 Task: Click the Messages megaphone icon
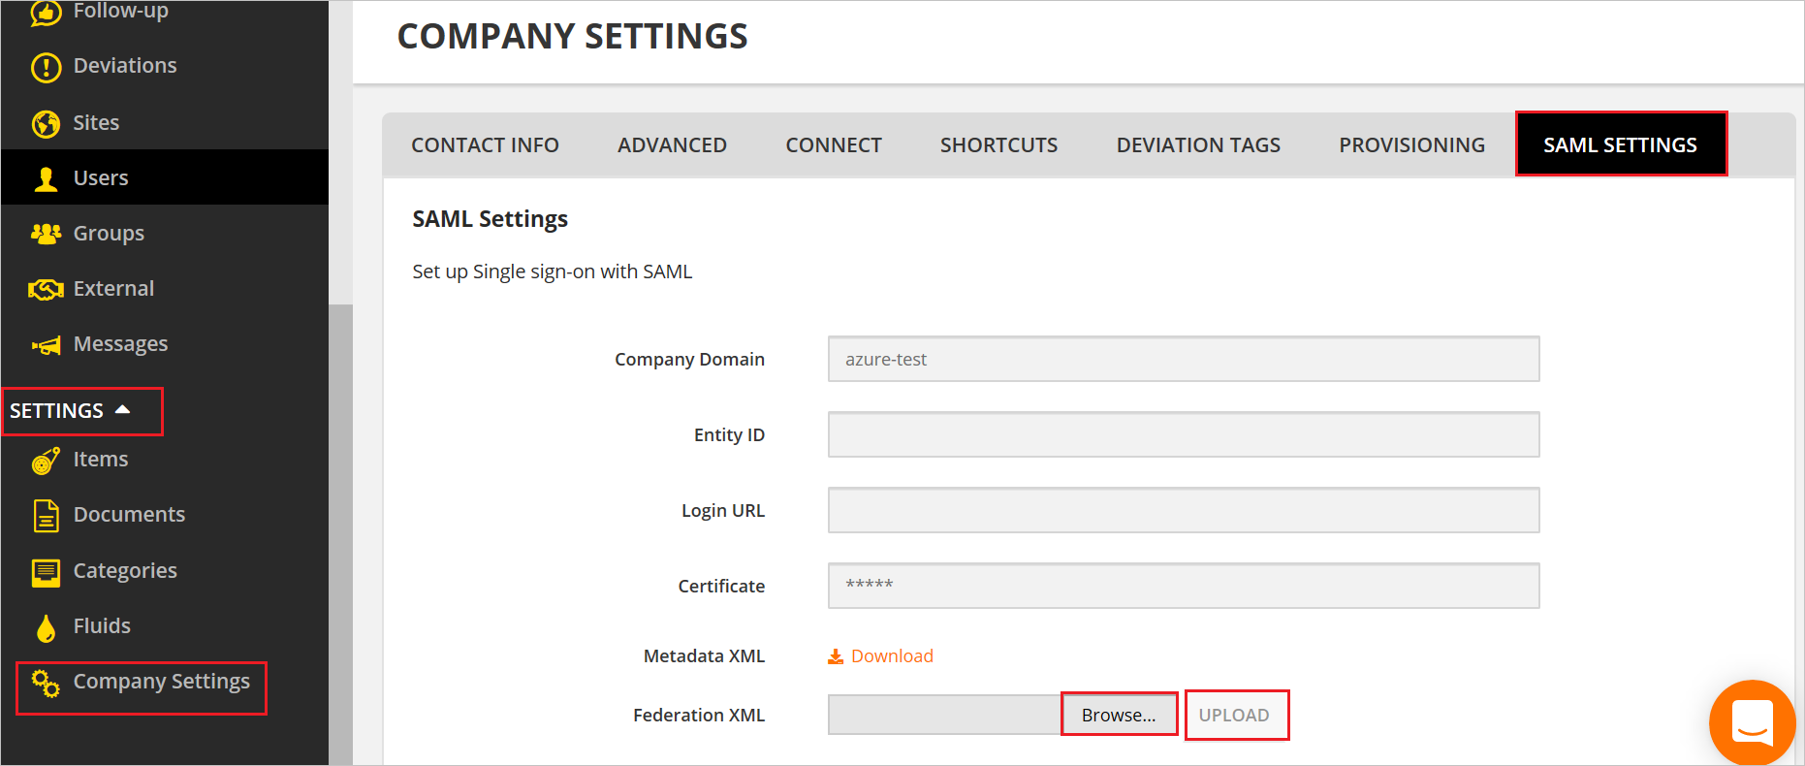[46, 345]
